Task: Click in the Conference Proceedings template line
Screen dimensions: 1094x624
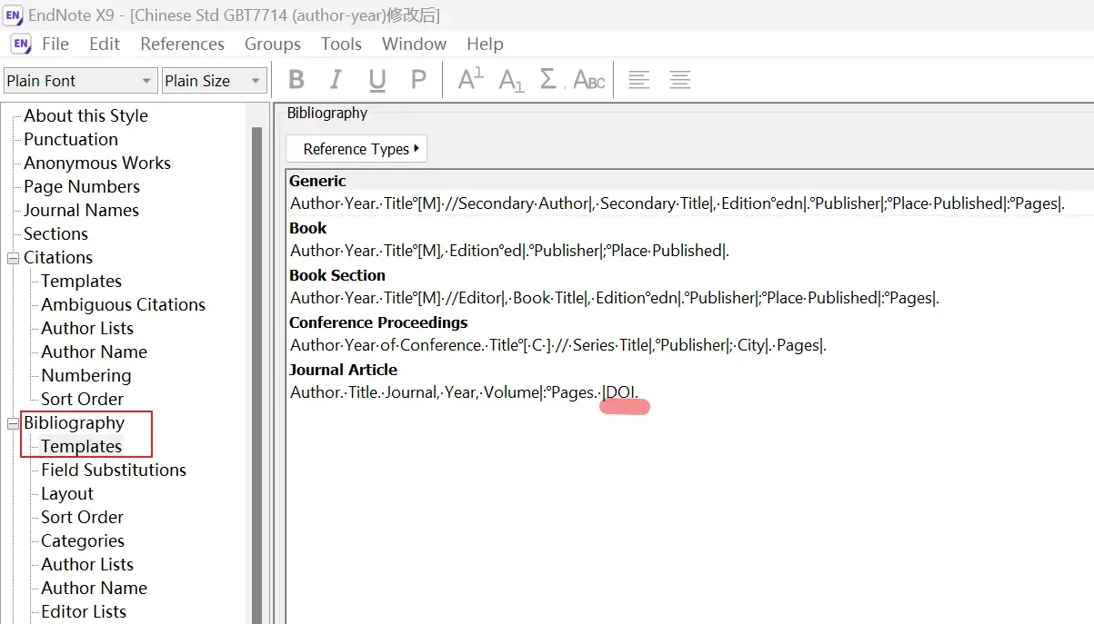Action: coord(558,345)
